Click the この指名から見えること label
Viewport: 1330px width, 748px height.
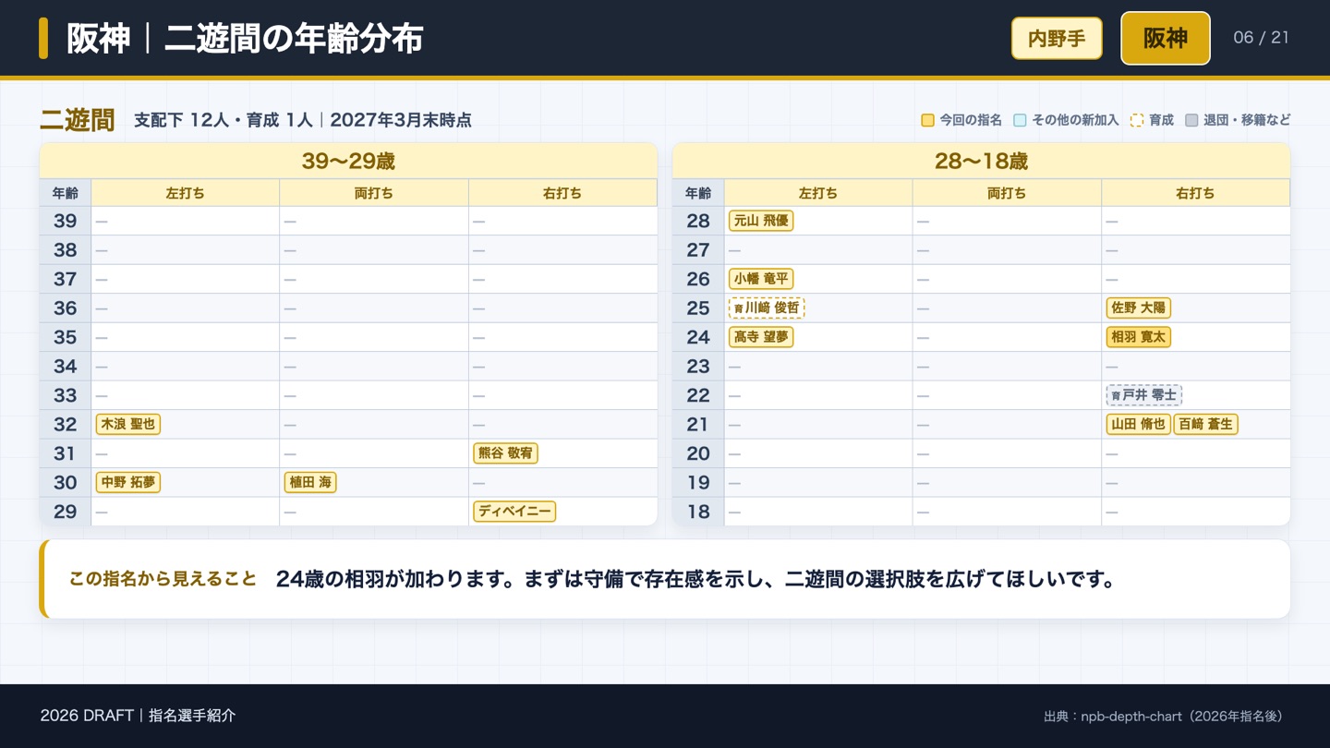point(163,580)
